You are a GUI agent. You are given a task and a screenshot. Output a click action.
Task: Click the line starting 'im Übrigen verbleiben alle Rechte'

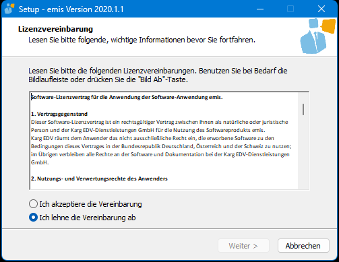(x=160, y=154)
